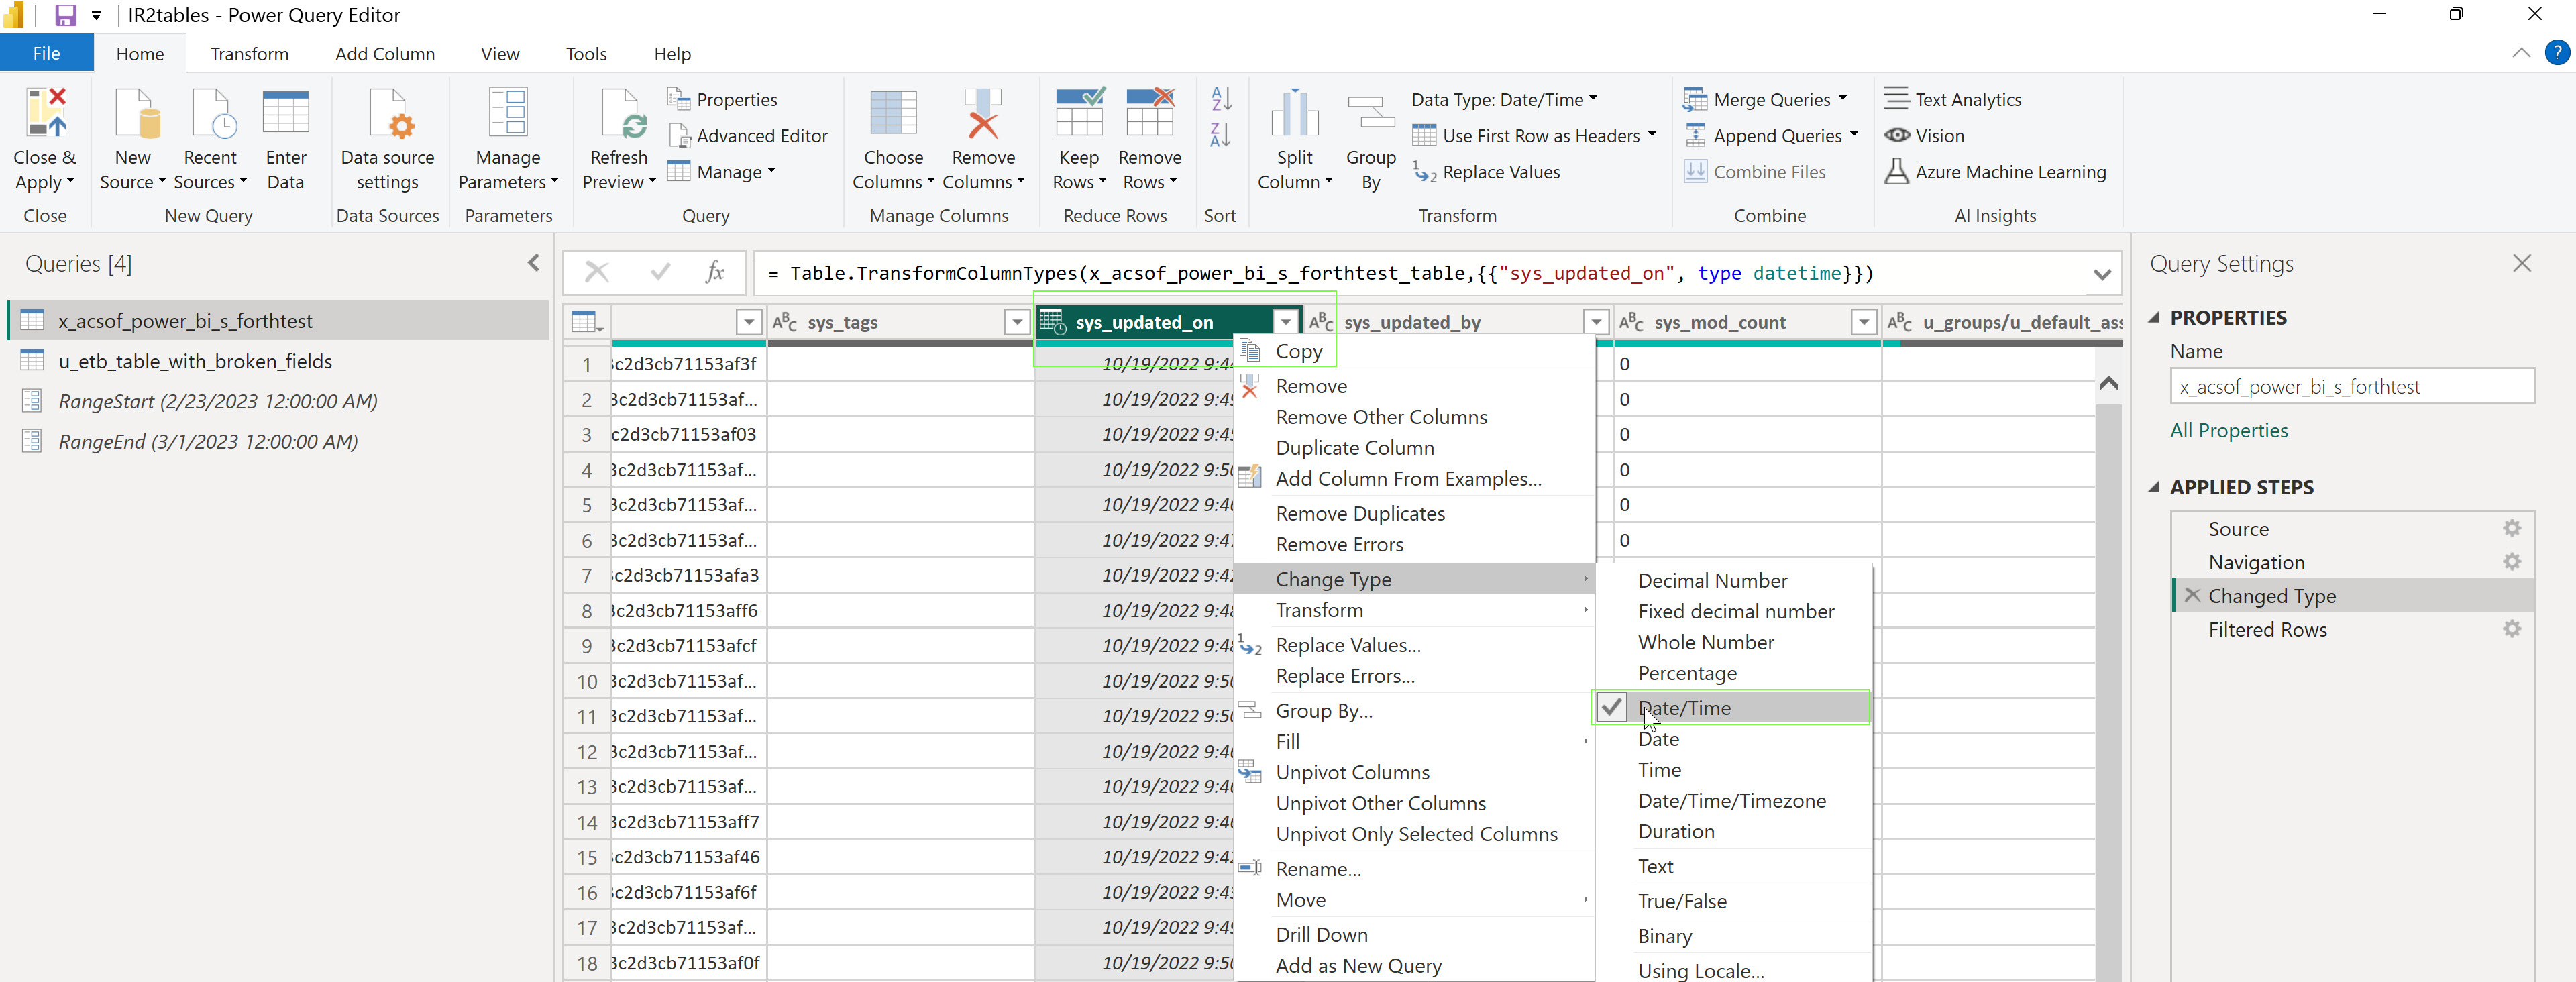Open the All Properties link

coord(2228,431)
